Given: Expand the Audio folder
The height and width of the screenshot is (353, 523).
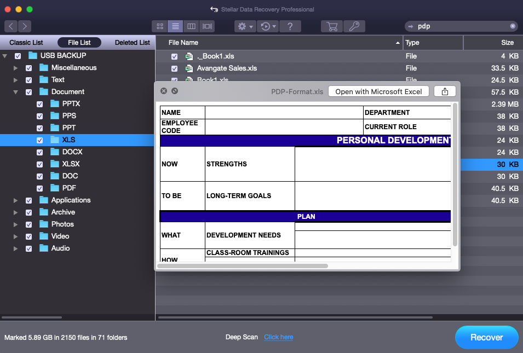Looking at the screenshot, I should (16, 248).
